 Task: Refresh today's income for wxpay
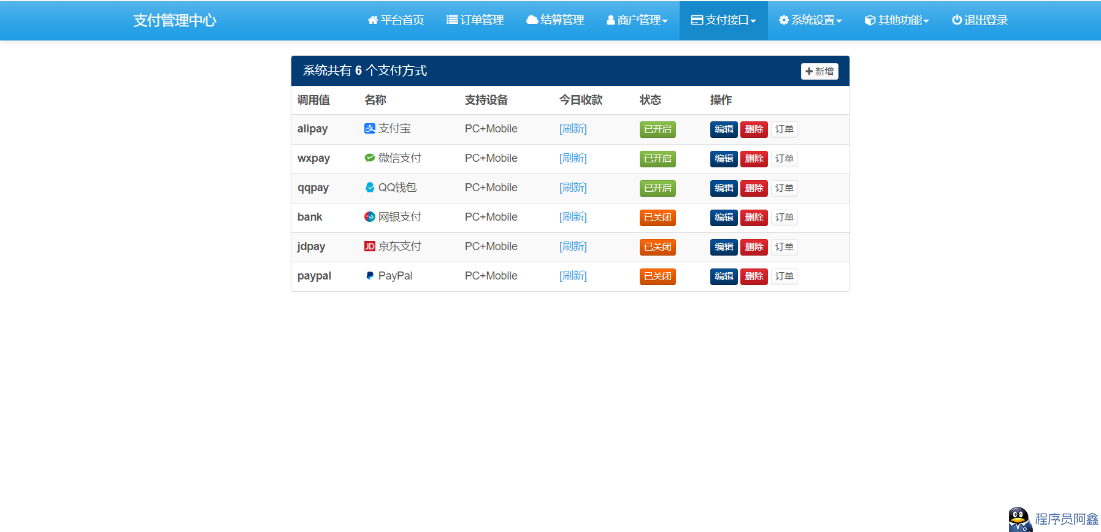573,158
